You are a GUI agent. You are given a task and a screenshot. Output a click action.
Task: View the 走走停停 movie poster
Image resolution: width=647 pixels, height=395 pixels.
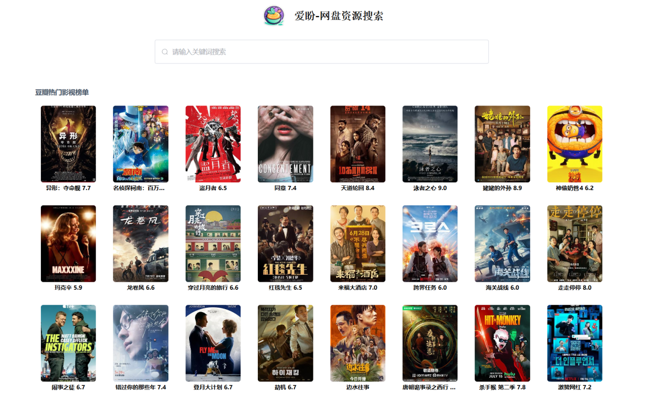pos(574,243)
